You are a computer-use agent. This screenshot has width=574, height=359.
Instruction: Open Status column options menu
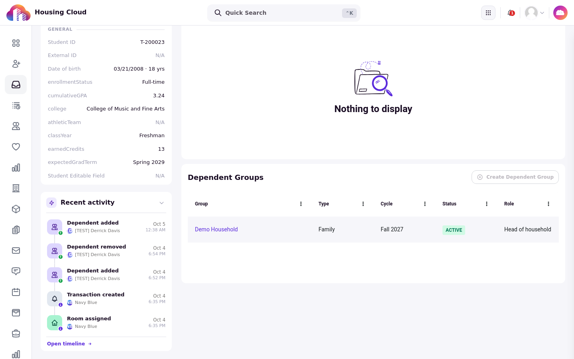click(487, 204)
